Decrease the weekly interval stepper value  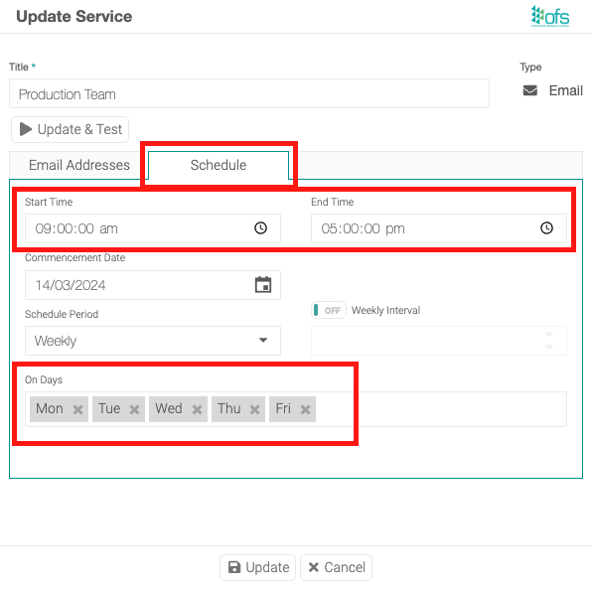(x=549, y=347)
